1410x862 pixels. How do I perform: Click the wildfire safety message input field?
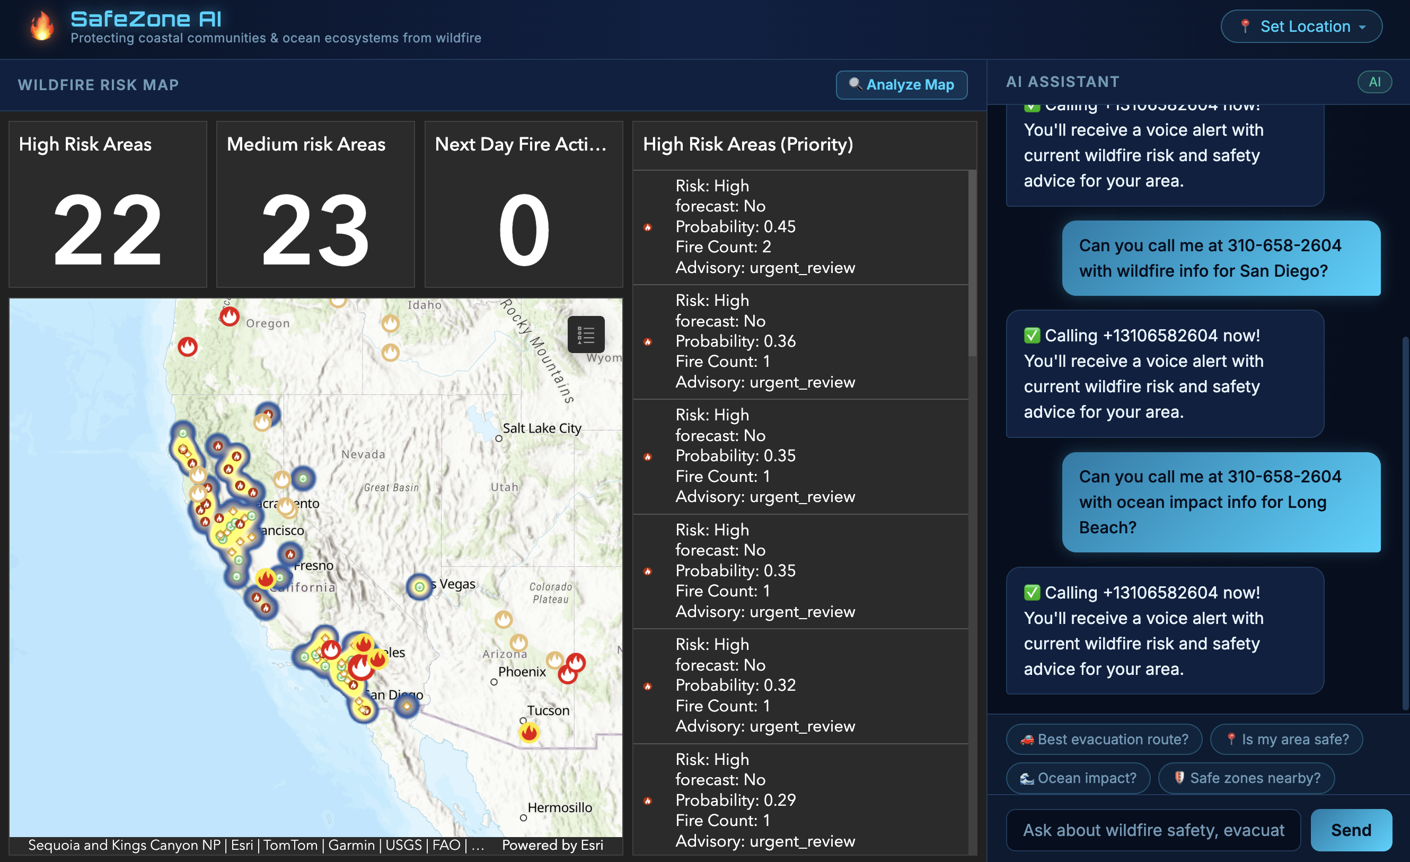point(1152,830)
